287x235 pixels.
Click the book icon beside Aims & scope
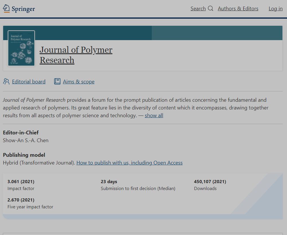57,81
